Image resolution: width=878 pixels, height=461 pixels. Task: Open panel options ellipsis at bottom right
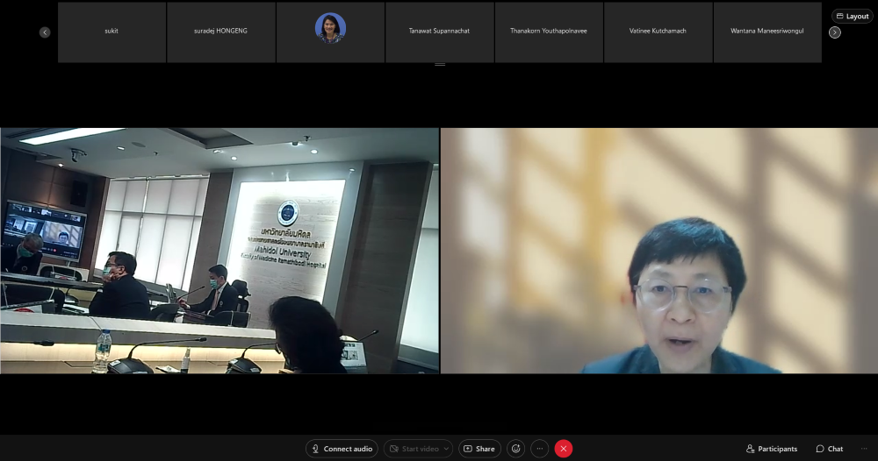(x=864, y=449)
